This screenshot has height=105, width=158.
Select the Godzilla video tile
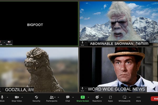[x=39, y=70]
